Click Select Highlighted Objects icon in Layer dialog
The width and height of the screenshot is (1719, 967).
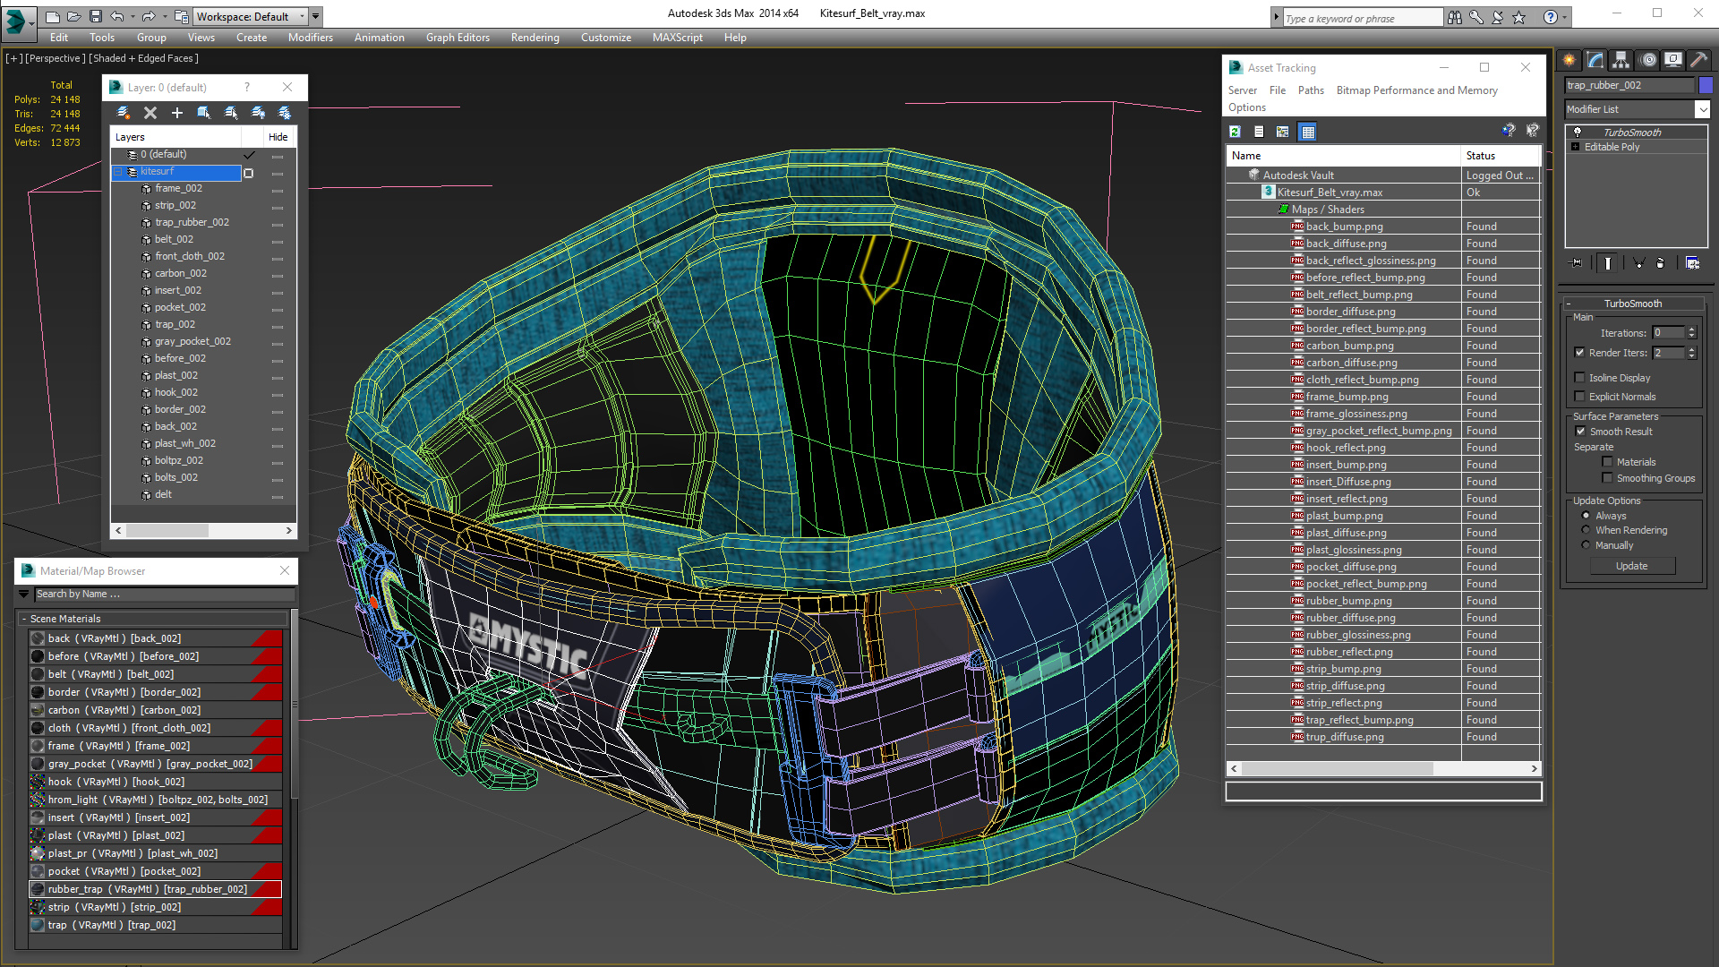(x=204, y=113)
